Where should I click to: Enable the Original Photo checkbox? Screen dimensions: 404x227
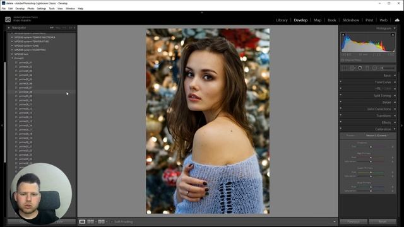point(343,60)
